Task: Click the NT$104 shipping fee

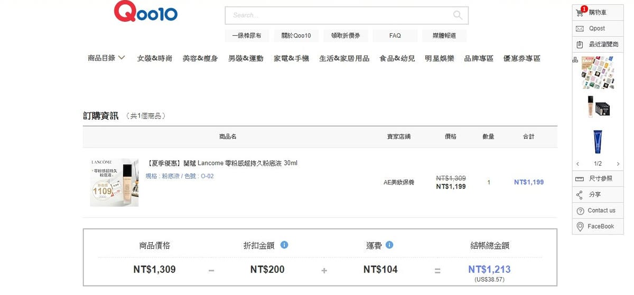Action: (x=380, y=270)
